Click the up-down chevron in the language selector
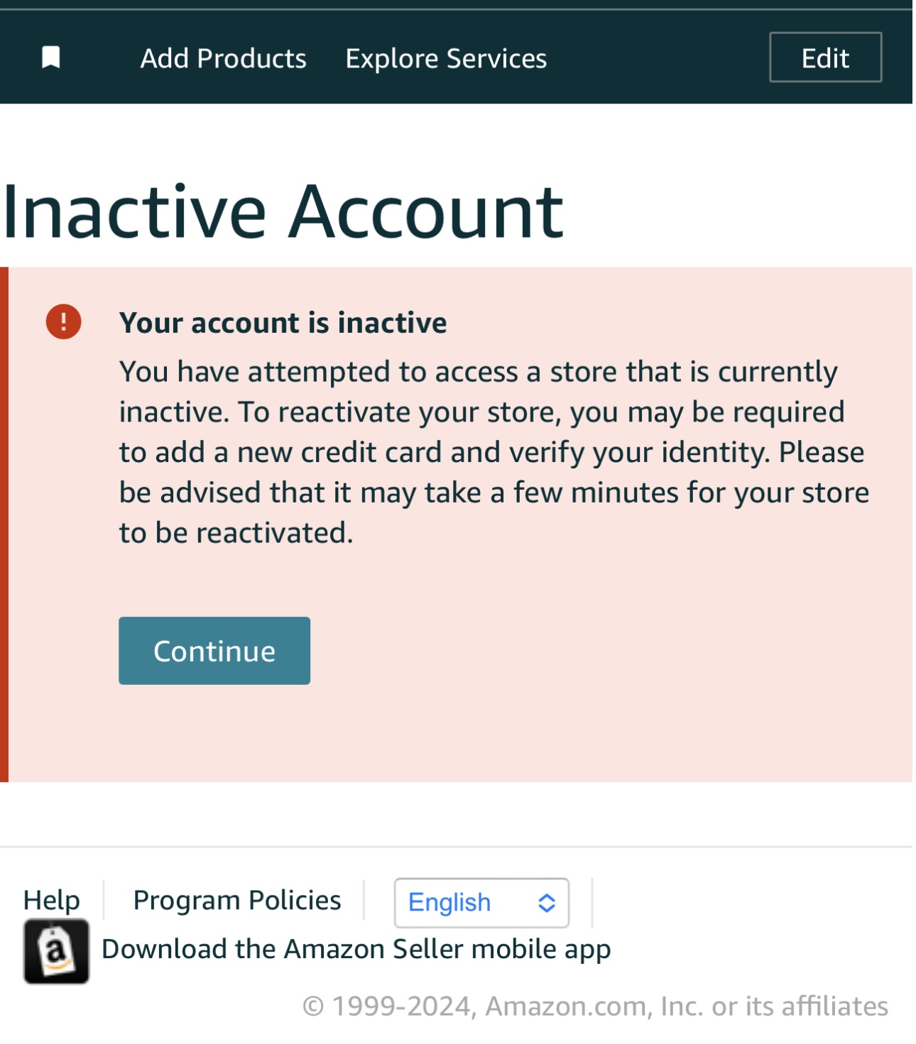The width and height of the screenshot is (916, 1044). click(546, 903)
